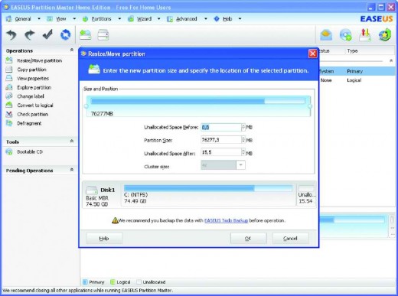Click the Partition Size input field
This screenshot has height=296, width=398.
tap(221, 140)
